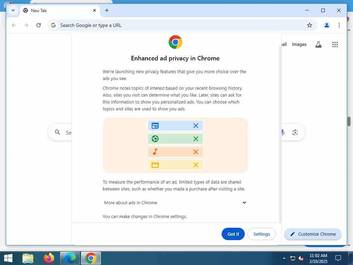Image resolution: width=353 pixels, height=265 pixels.
Task: Click the Enhanced ad privacy in Chrome heading
Action: click(x=175, y=58)
